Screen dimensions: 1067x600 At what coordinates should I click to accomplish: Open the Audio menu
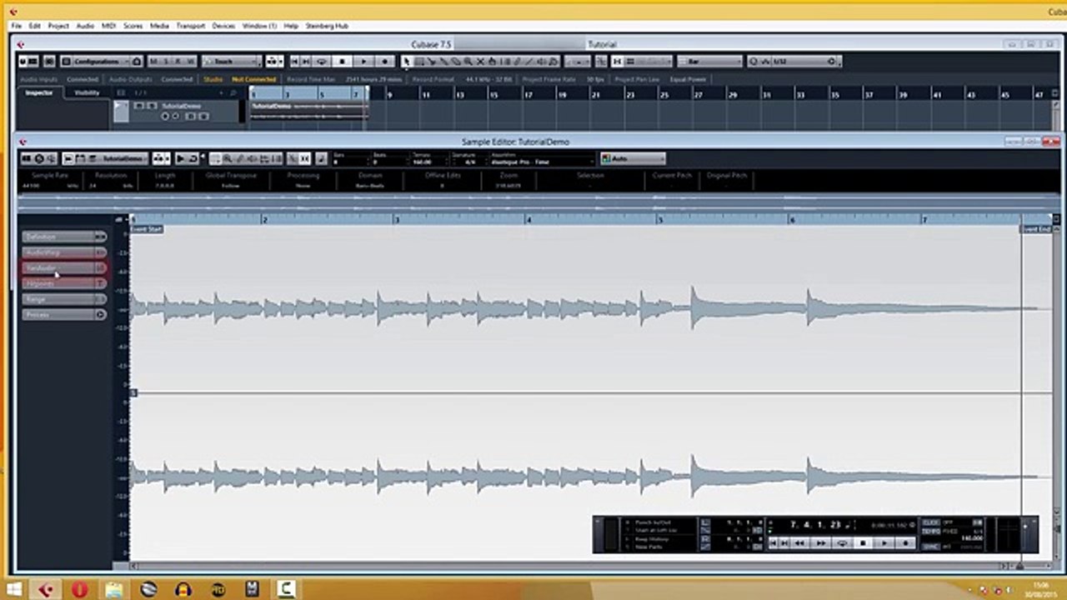85,26
